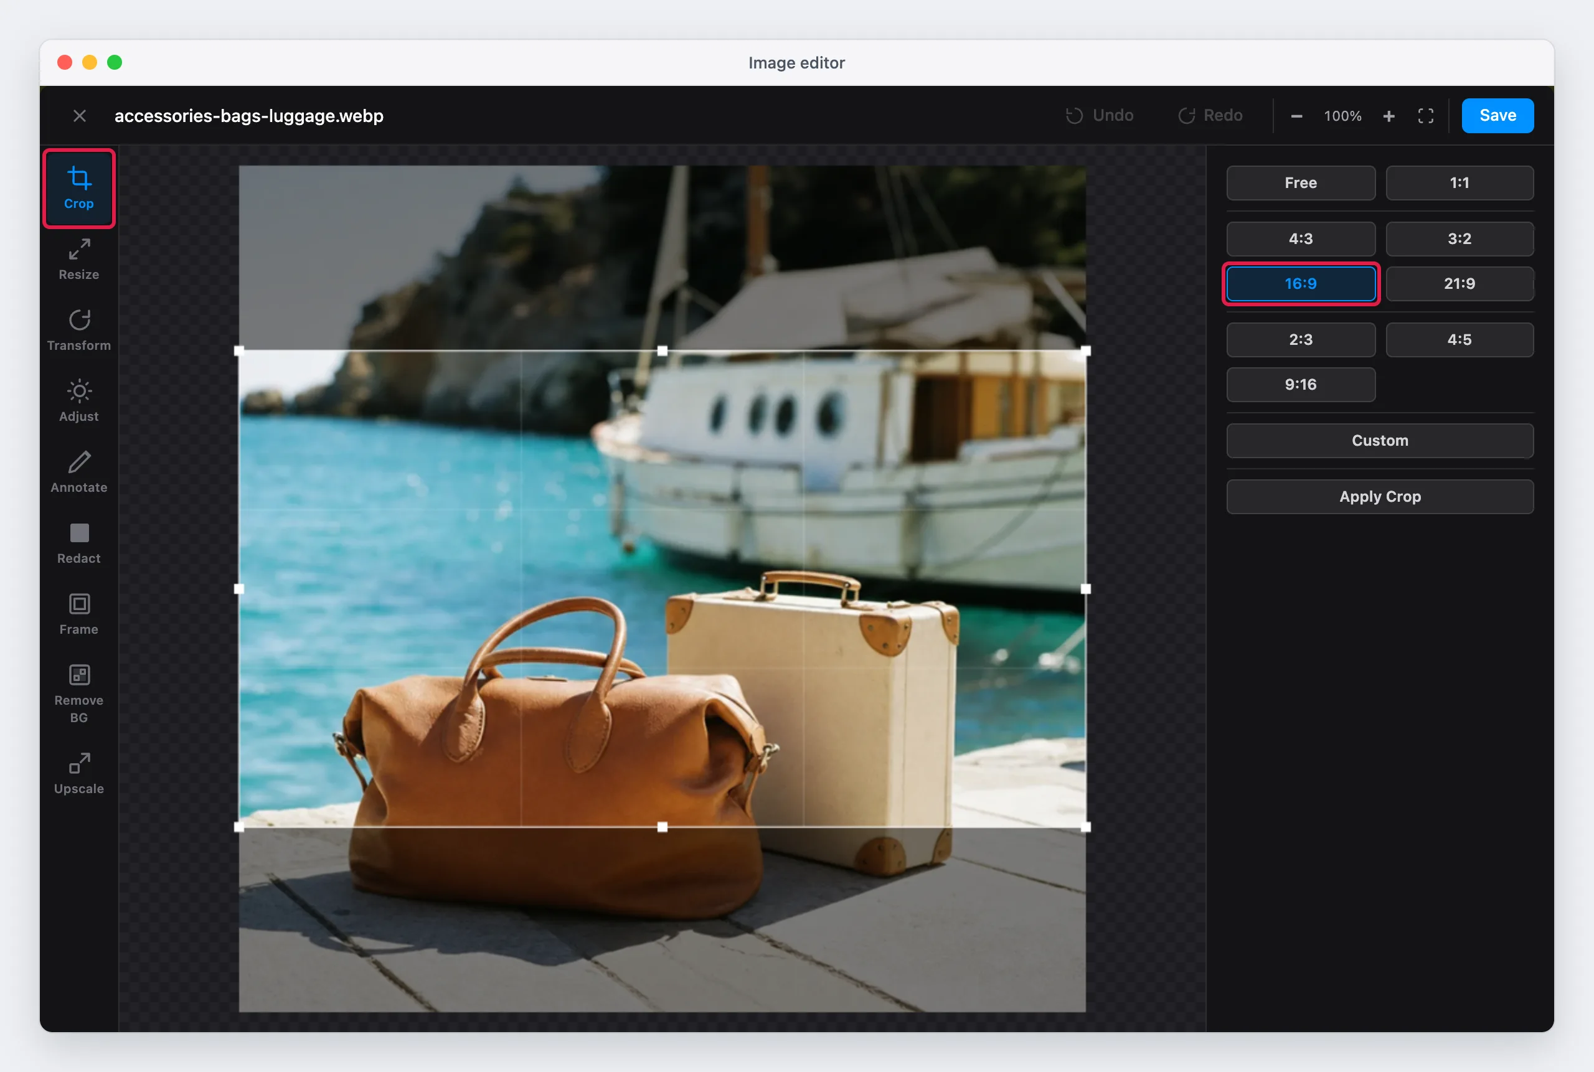
Task: Open the Custom crop option
Action: (x=1379, y=441)
